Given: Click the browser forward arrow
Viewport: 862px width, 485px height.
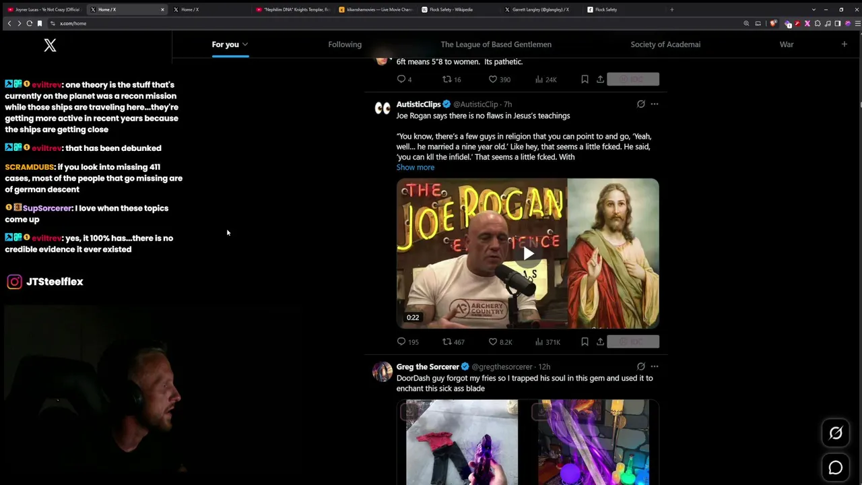Looking at the screenshot, I should (20, 24).
